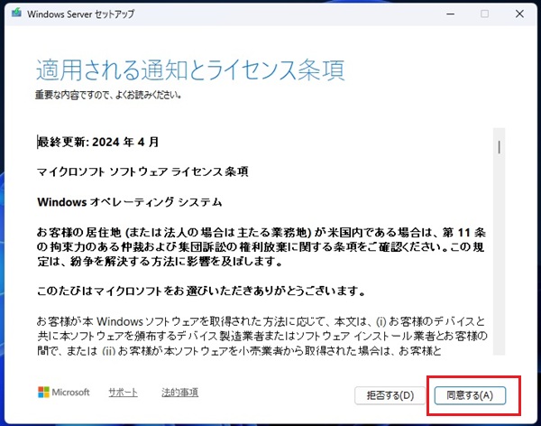This screenshot has width=541, height=426.
Task: Click the このたびはマイクロソフトをお選びいただき line
Action: pyautogui.click(x=199, y=290)
